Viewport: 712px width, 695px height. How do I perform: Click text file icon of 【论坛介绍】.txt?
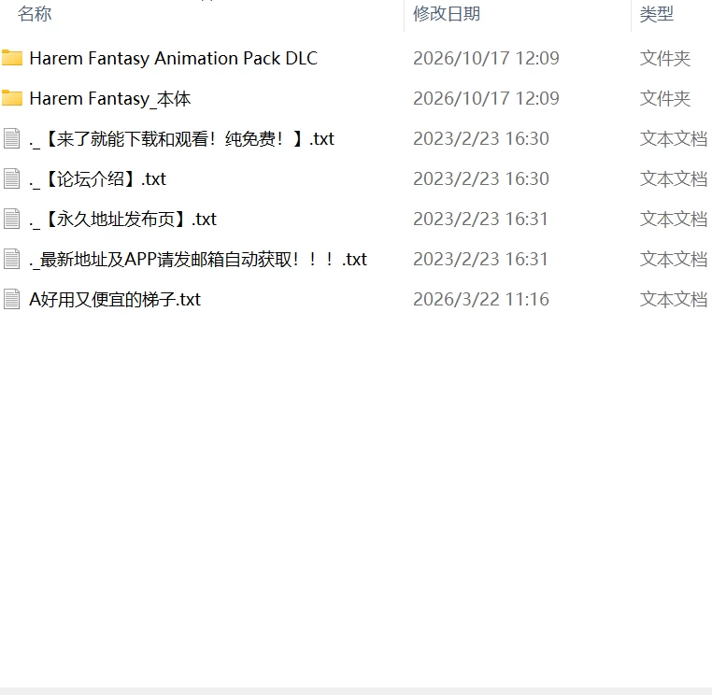[x=12, y=178]
